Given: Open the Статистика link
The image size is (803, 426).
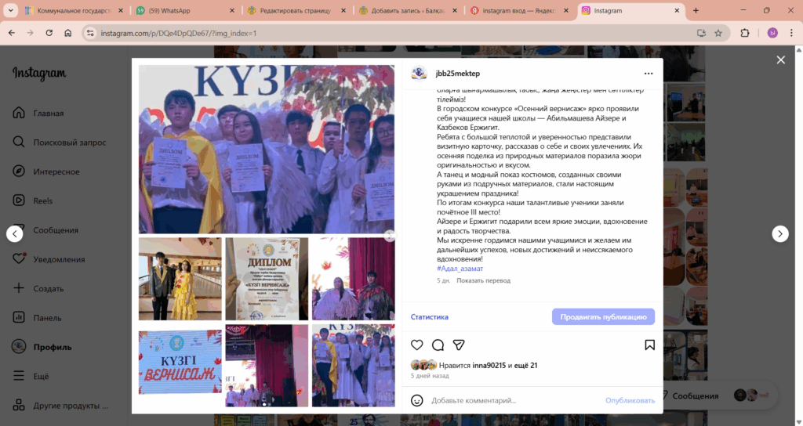Looking at the screenshot, I should point(429,317).
